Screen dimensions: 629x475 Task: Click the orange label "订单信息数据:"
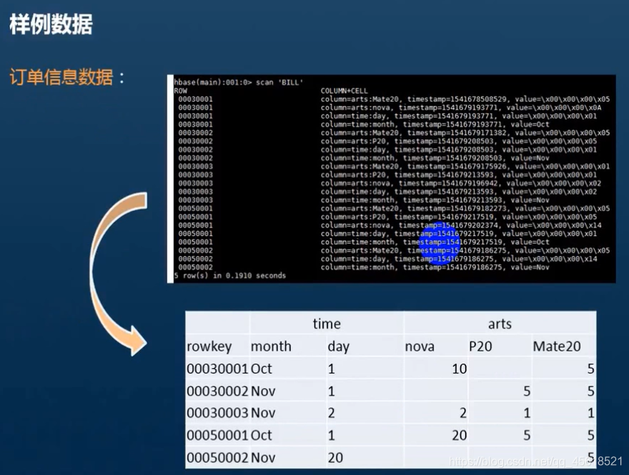tap(67, 77)
